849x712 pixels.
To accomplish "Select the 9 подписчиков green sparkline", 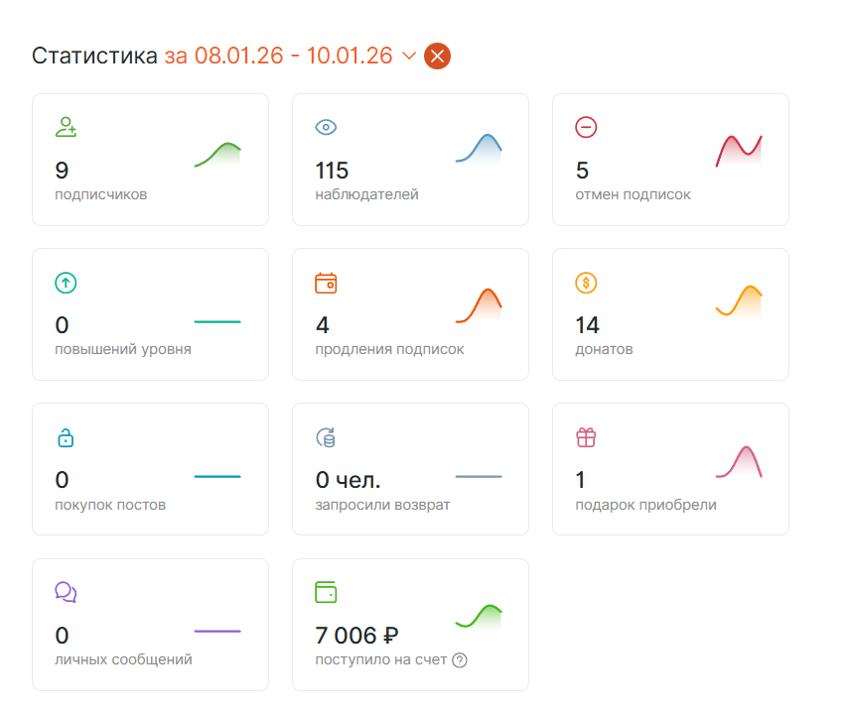I will 217,154.
